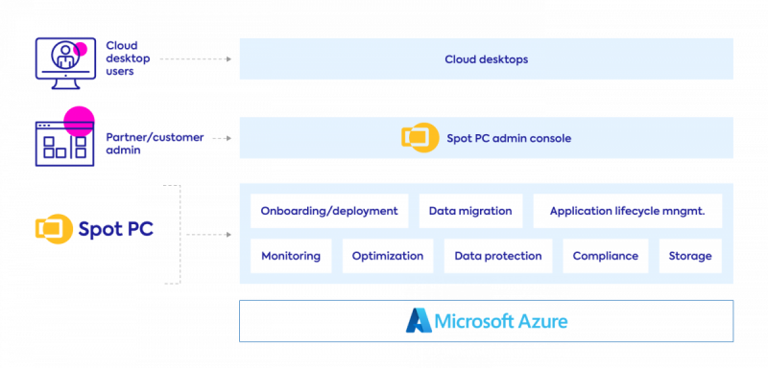The height and width of the screenshot is (368, 768).
Task: Click the pink dot on the user monitor
Action: coord(80,50)
